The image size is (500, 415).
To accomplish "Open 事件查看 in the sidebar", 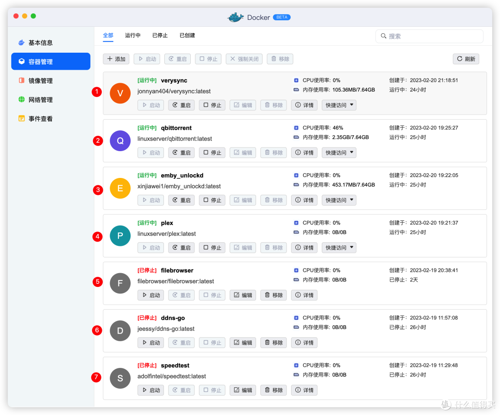I will [51, 119].
